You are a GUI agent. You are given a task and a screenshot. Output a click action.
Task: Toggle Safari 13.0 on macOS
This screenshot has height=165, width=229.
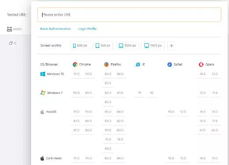tap(171, 112)
